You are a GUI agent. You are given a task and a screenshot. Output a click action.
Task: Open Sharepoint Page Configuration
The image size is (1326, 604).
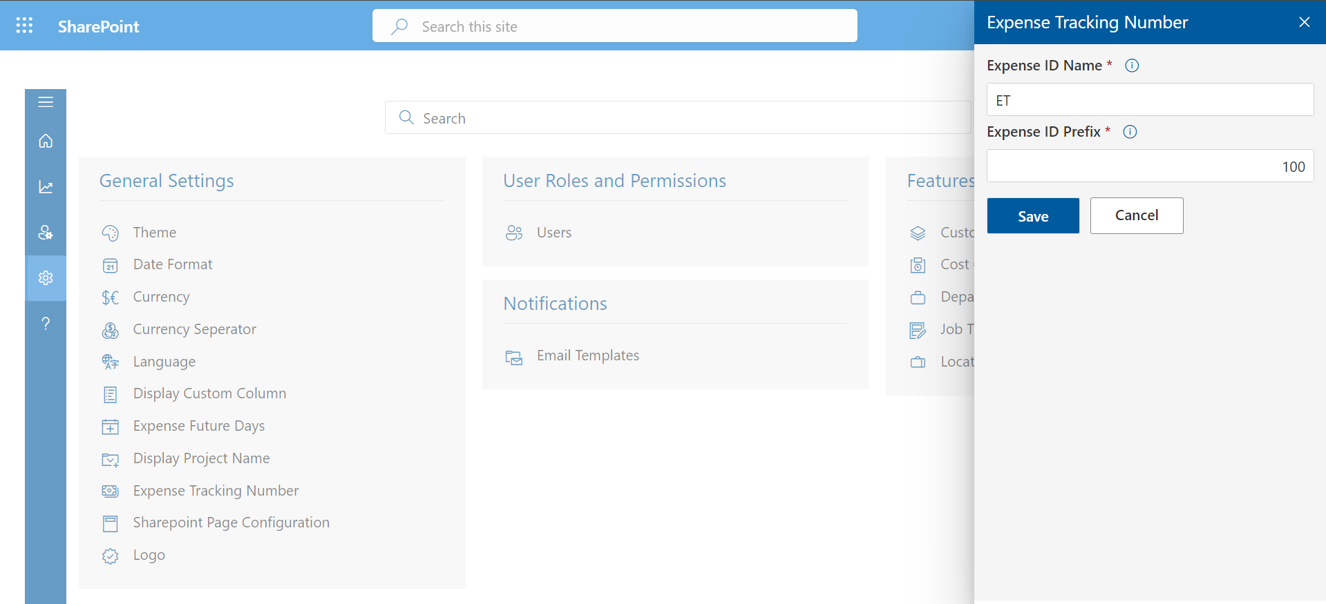pos(231,523)
